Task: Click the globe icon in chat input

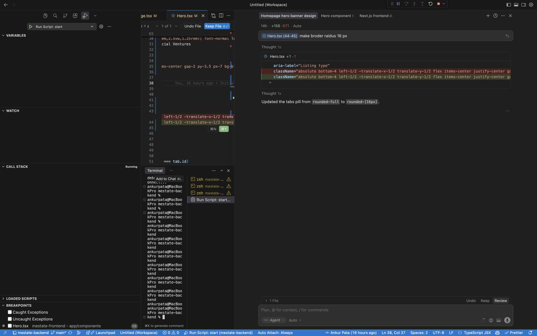Action: pyautogui.click(x=491, y=320)
